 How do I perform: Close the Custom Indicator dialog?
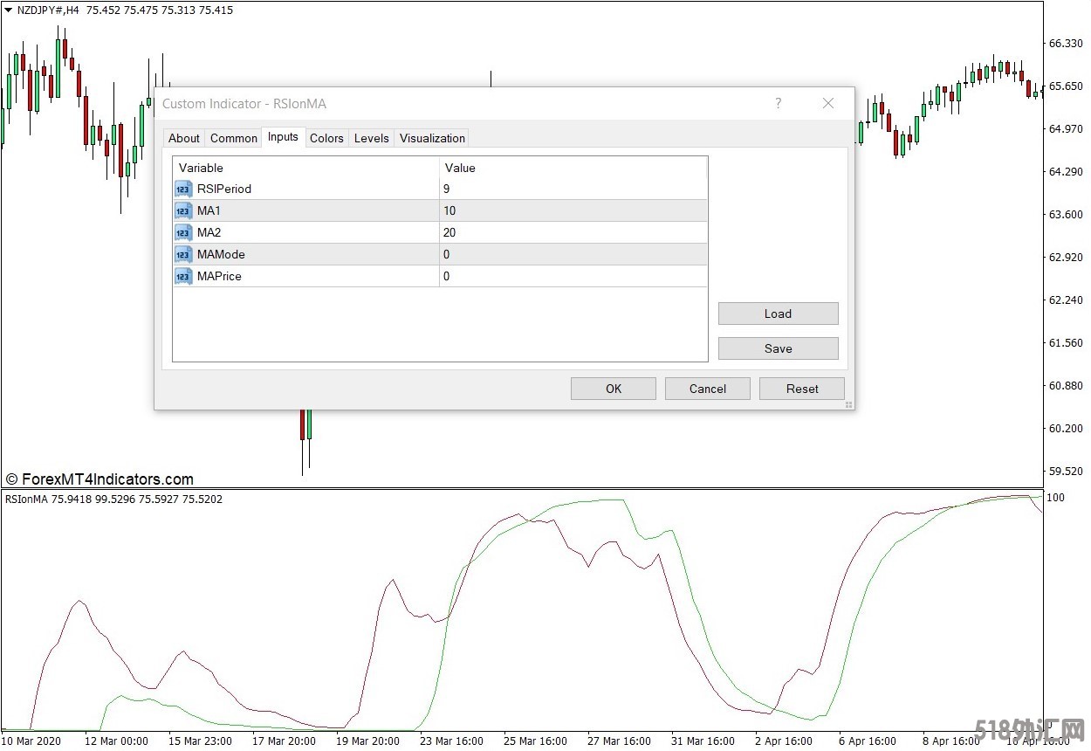828,103
